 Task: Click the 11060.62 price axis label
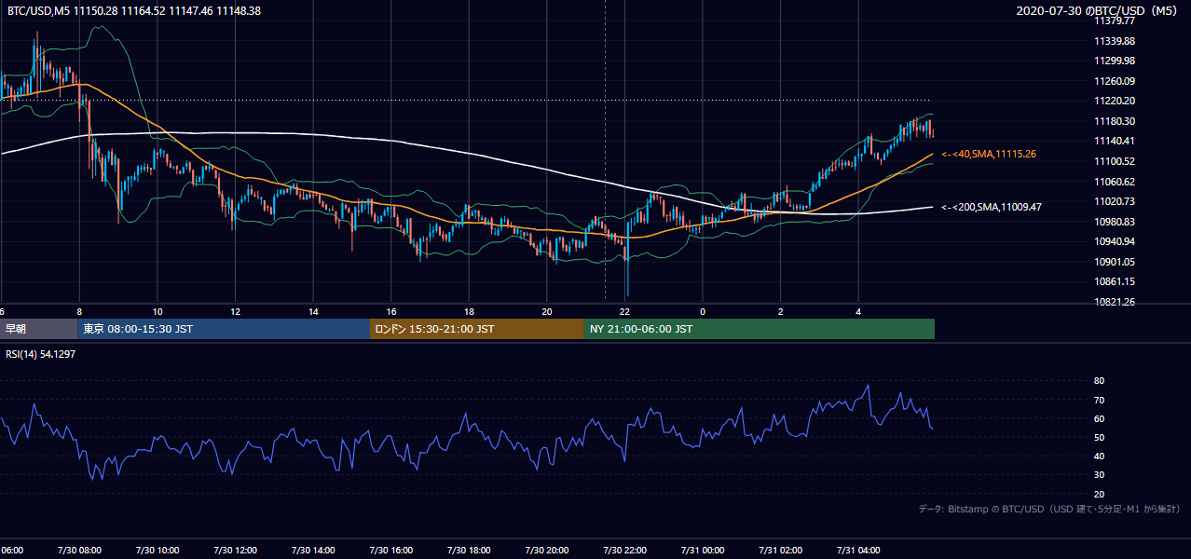(1115, 182)
